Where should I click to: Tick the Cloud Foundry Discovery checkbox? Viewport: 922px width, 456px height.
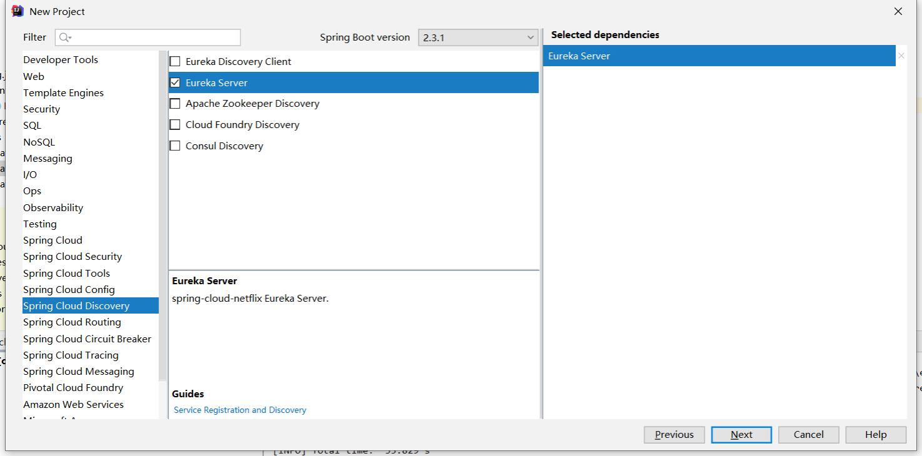[x=175, y=125]
